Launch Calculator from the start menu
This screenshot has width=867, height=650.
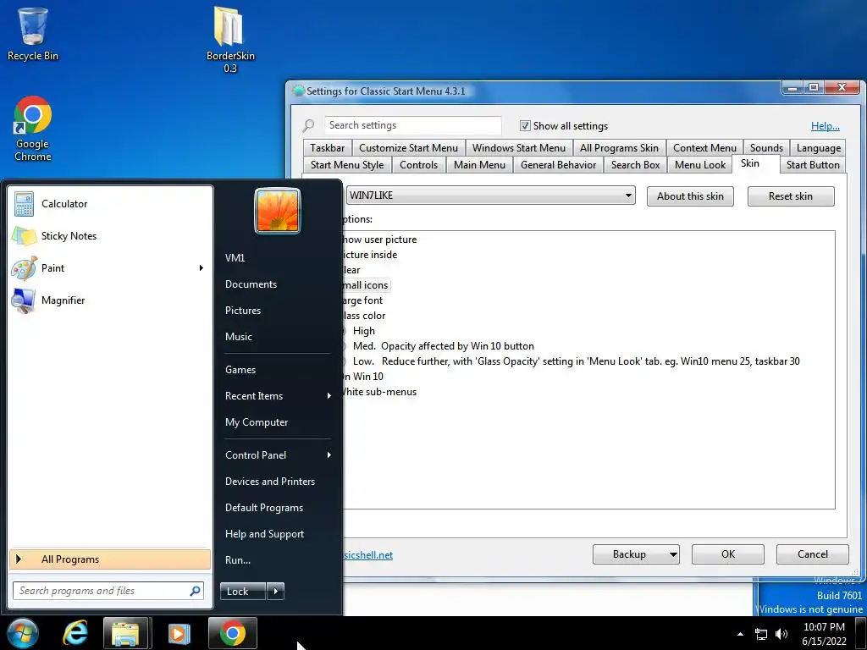coord(109,204)
